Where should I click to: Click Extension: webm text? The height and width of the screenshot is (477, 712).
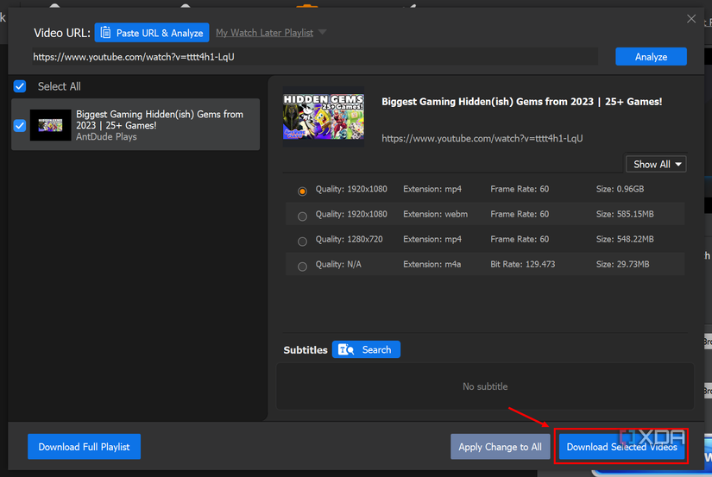click(435, 214)
